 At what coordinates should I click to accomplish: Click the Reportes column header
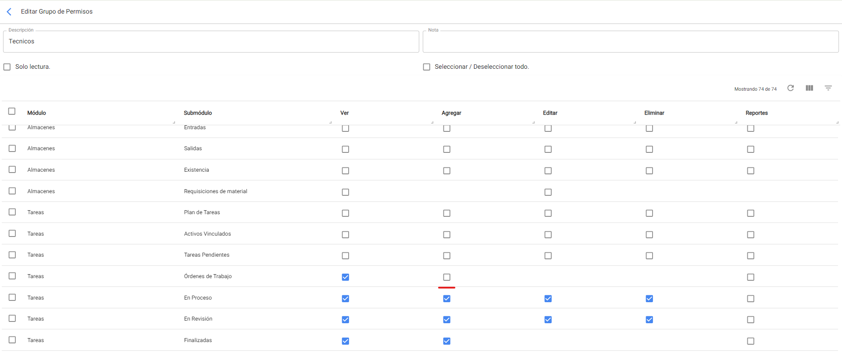click(756, 113)
